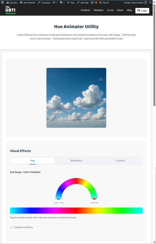The width and height of the screenshot is (156, 244).
Task: Click New in the admin bar
Action: (x=71, y=3)
